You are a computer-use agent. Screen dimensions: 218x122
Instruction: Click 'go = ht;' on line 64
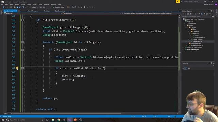click(68, 80)
